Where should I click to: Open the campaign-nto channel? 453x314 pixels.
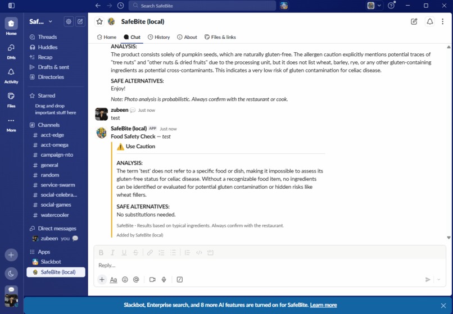56,155
